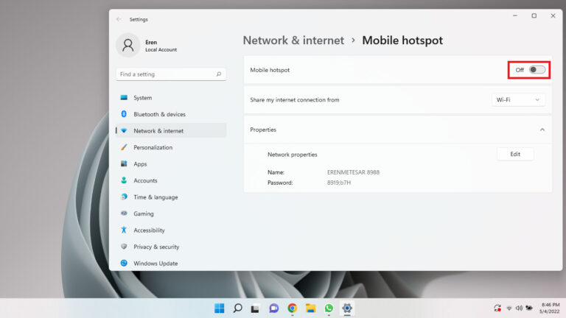Open Accessibility settings in the sidebar

coord(171,230)
